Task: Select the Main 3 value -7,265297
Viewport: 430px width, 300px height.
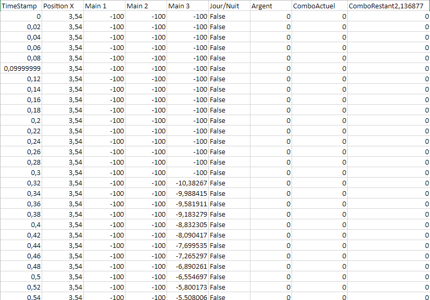Action: coord(188,256)
